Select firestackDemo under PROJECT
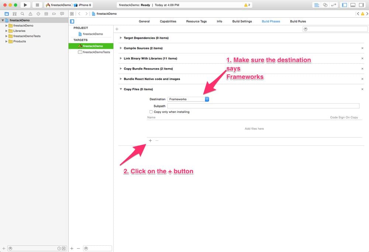The width and height of the screenshot is (369, 252). 91,34
